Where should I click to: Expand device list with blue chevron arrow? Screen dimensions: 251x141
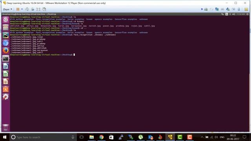[202, 9]
